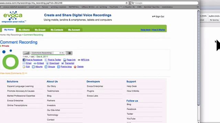Screen dimensions: 220x123
Task: Click the Page link icon
Action: [65, 60]
